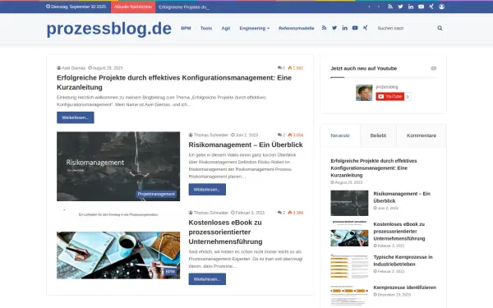Click the Aktuelle Nachrichten label
This screenshot has width=493, height=308.
pyautogui.click(x=133, y=7)
